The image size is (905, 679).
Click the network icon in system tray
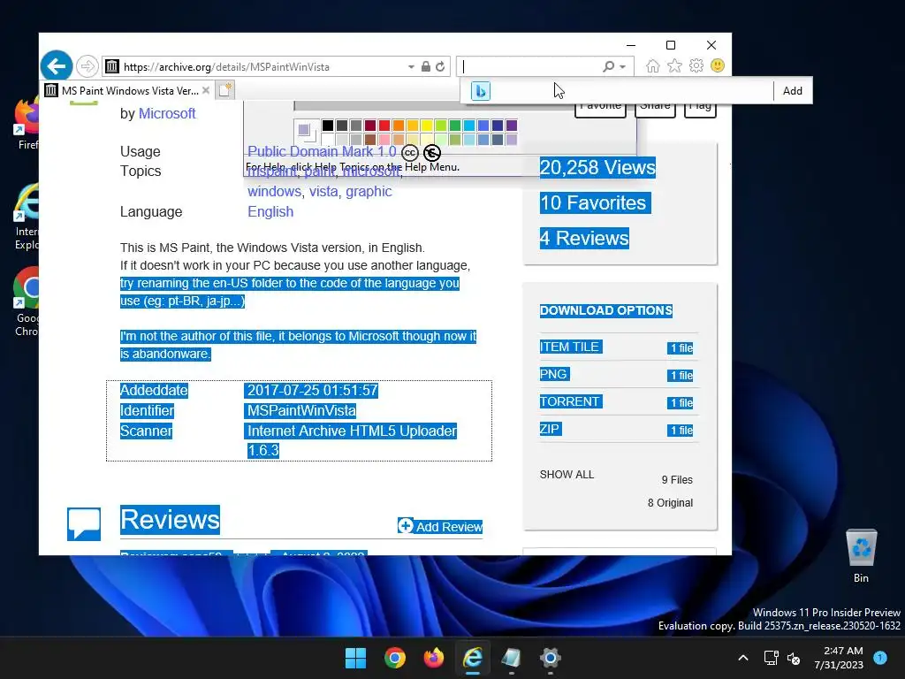(x=771, y=658)
